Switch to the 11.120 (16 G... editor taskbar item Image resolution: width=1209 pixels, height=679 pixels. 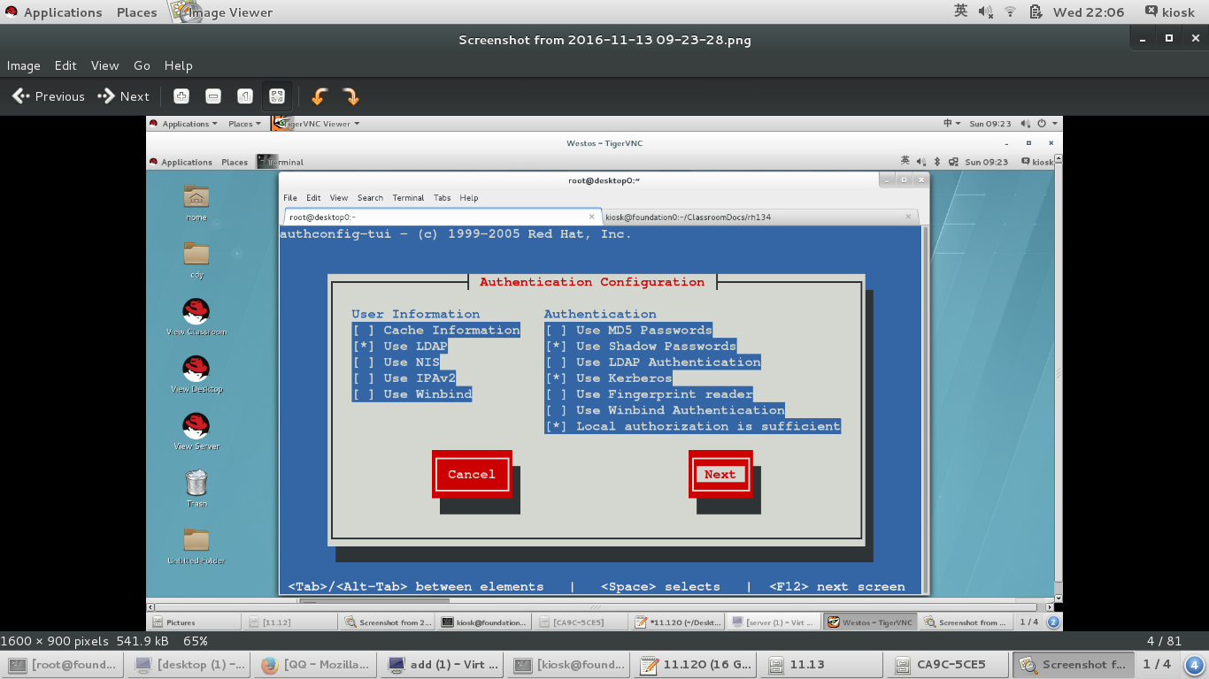(695, 664)
